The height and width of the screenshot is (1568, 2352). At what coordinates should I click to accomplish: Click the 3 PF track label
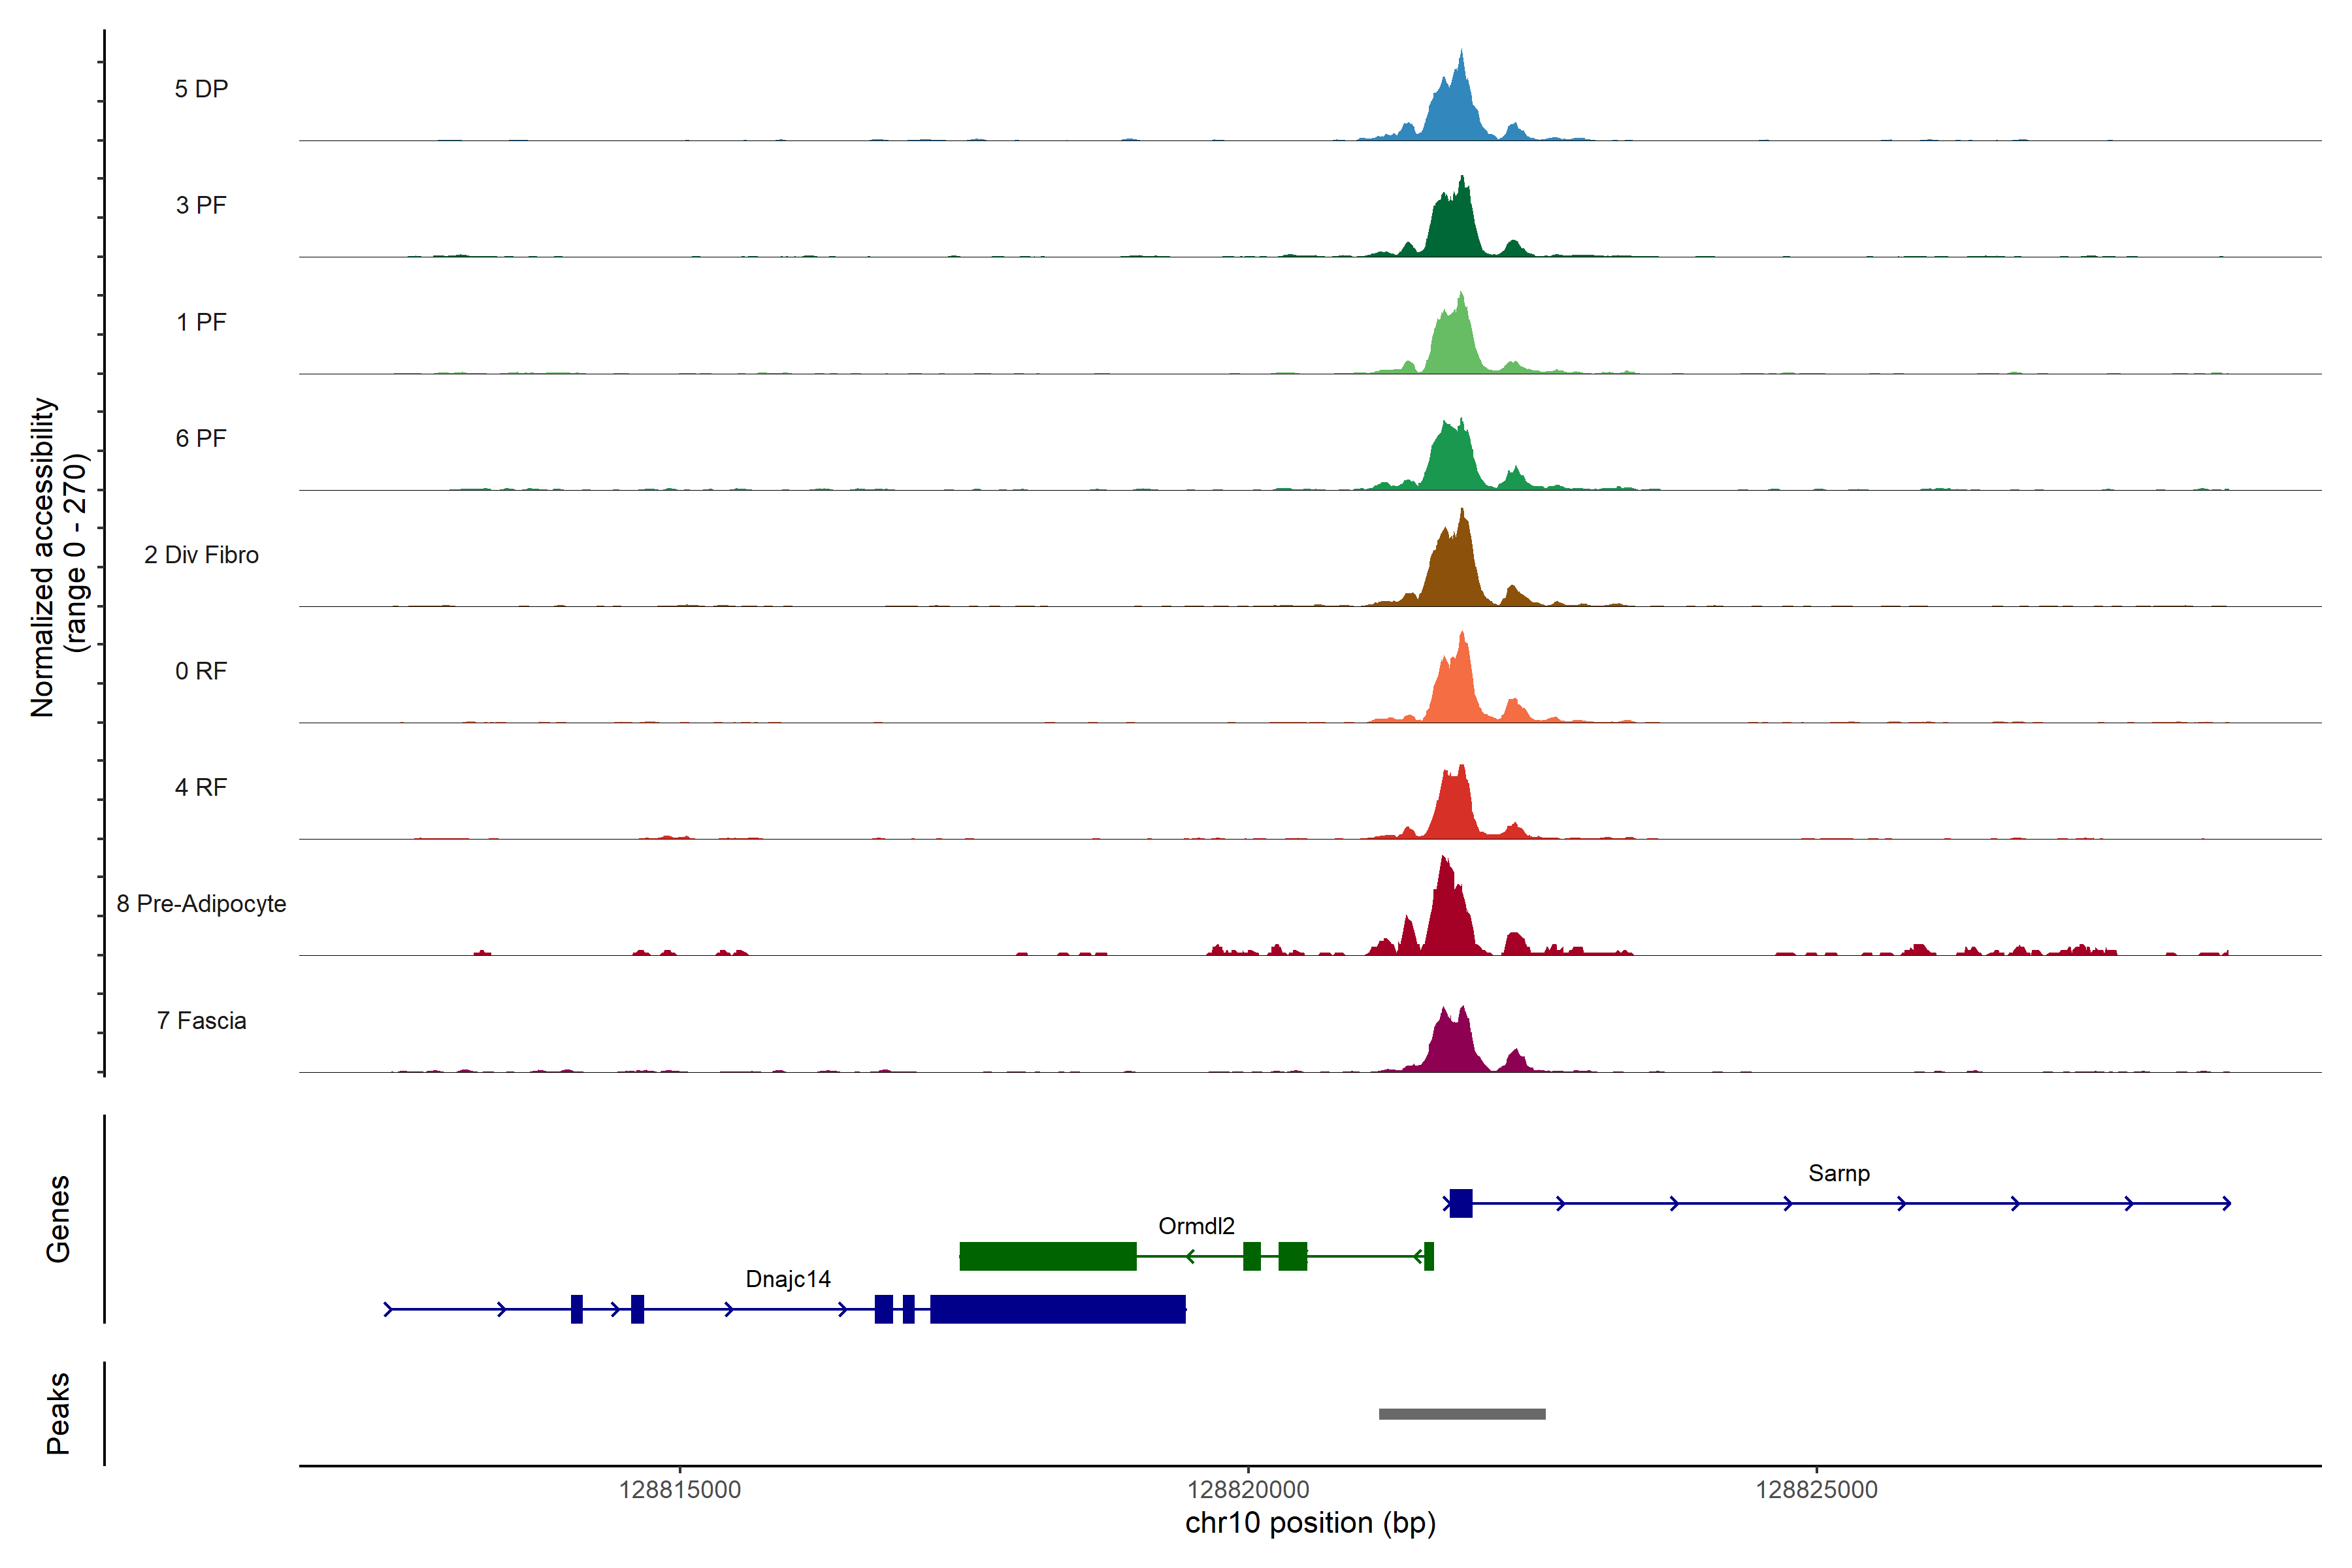[201, 205]
